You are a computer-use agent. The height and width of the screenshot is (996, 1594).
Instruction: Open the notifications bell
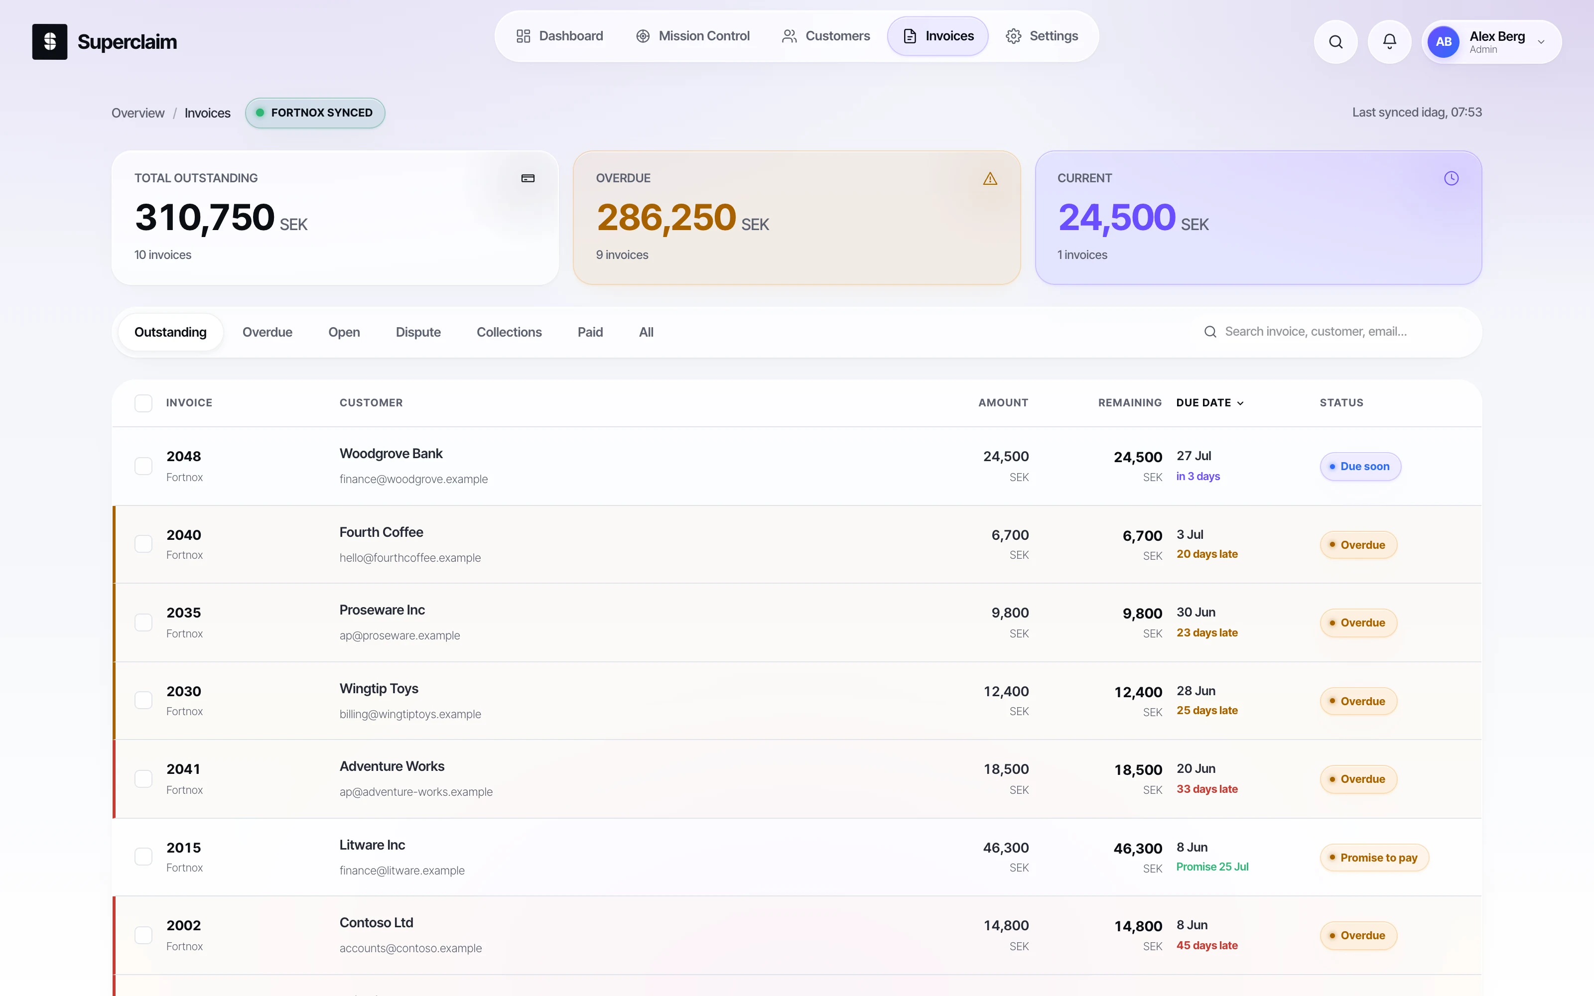click(1389, 41)
